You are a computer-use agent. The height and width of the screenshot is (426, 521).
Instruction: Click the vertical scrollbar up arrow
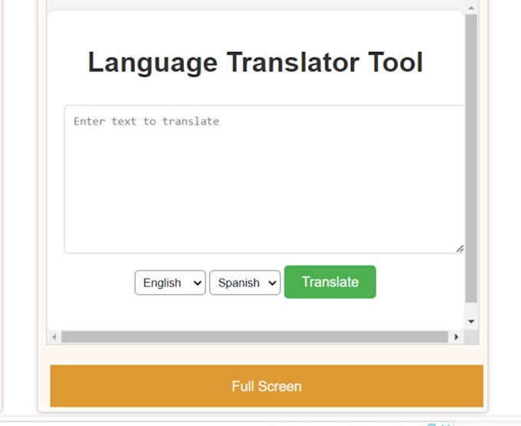[471, 8]
